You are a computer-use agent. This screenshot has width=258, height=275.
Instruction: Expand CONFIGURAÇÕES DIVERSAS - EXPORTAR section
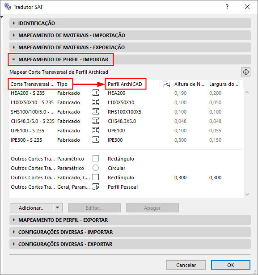pyautogui.click(x=130, y=244)
